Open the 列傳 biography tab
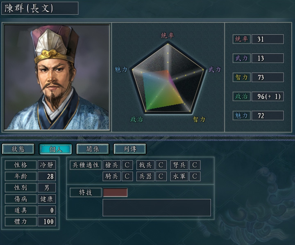Screen dimensions: 295x245 (x=130, y=149)
